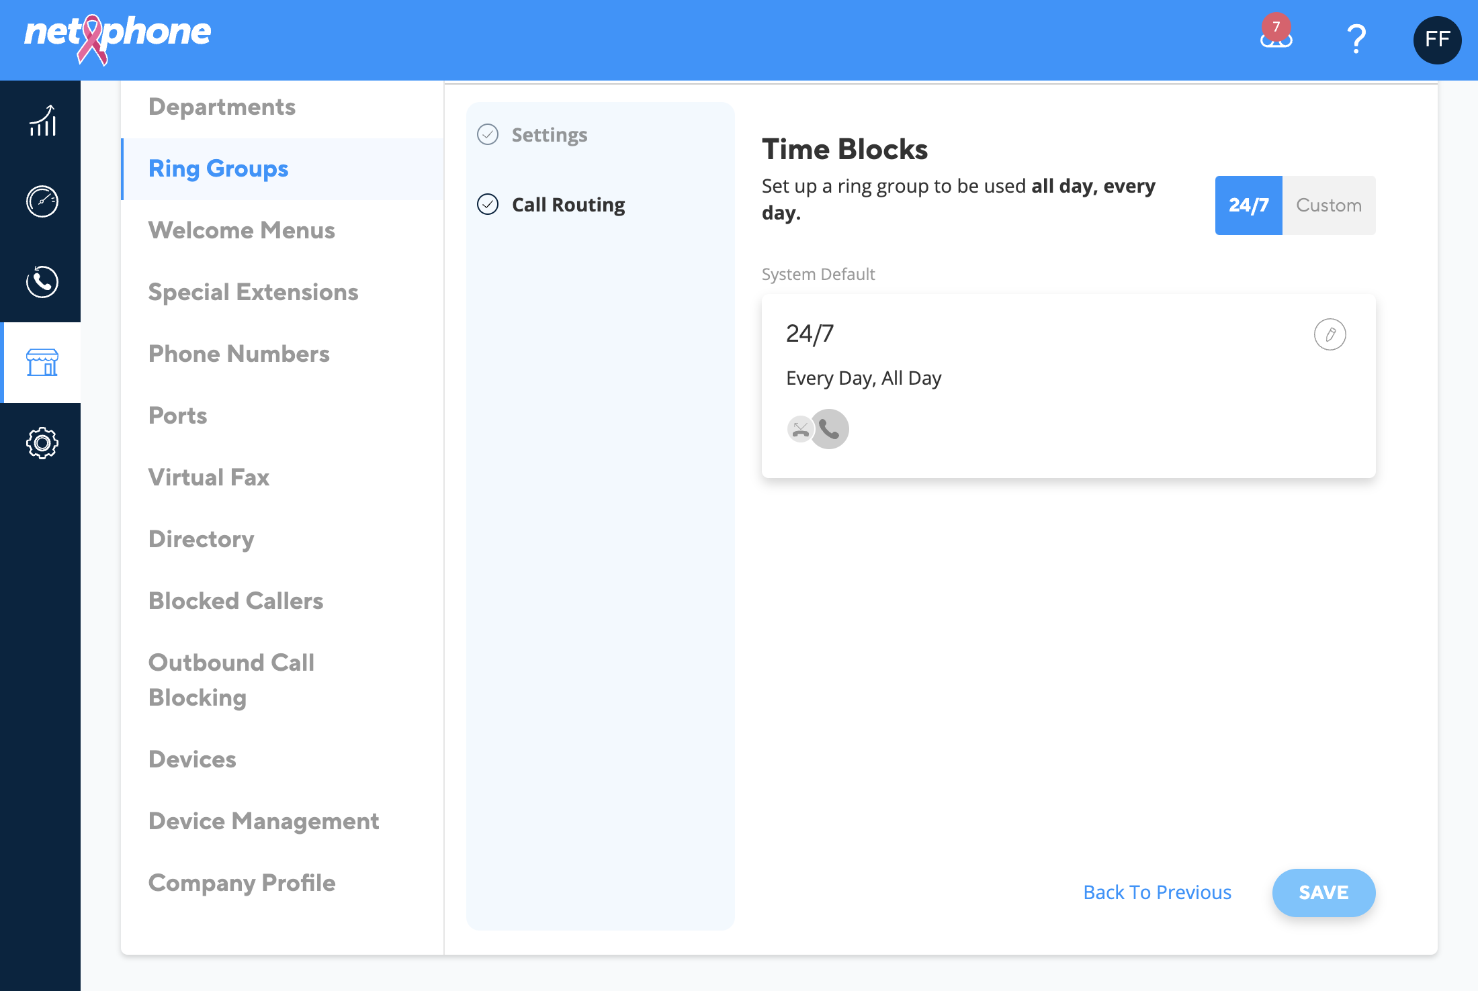Click the Settings step checkmark icon
The width and height of the screenshot is (1478, 991).
click(x=488, y=135)
